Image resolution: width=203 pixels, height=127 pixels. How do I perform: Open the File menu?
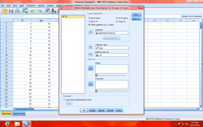(x=3, y=5)
